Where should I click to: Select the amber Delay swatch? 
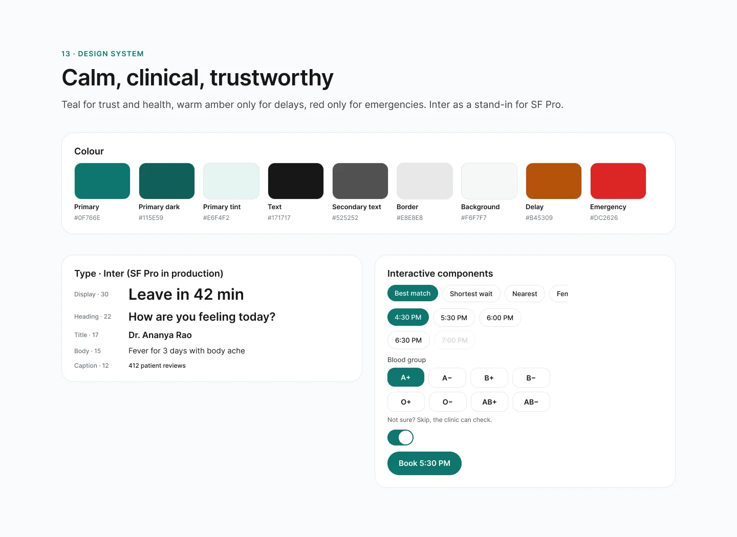(554, 181)
